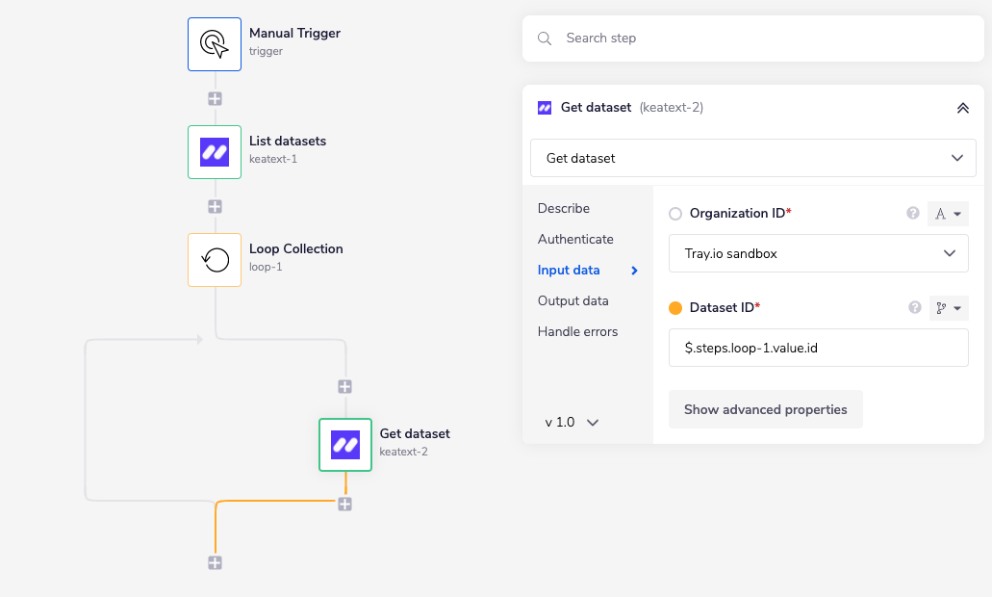Click Show advanced properties button
This screenshot has height=597, width=992.
pyautogui.click(x=765, y=409)
